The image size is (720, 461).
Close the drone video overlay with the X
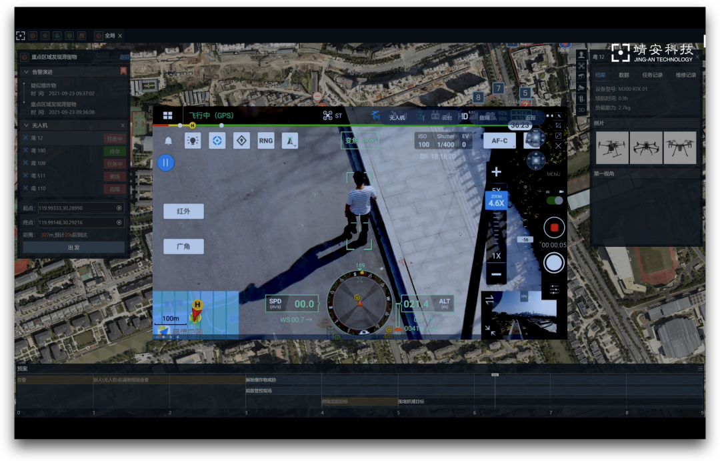[x=559, y=145]
